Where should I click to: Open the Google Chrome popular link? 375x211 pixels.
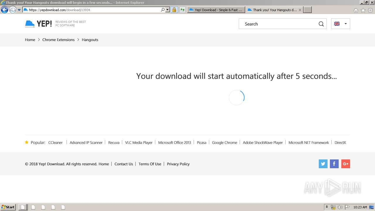[x=225, y=143]
